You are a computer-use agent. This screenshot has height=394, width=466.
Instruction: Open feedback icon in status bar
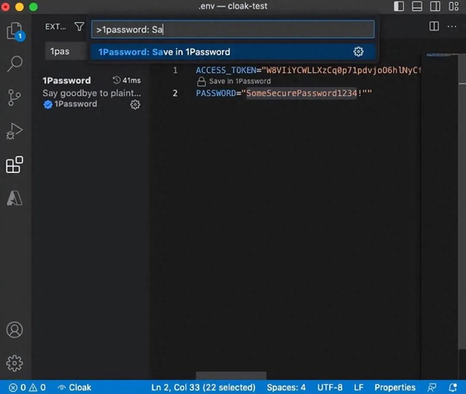(x=432, y=388)
